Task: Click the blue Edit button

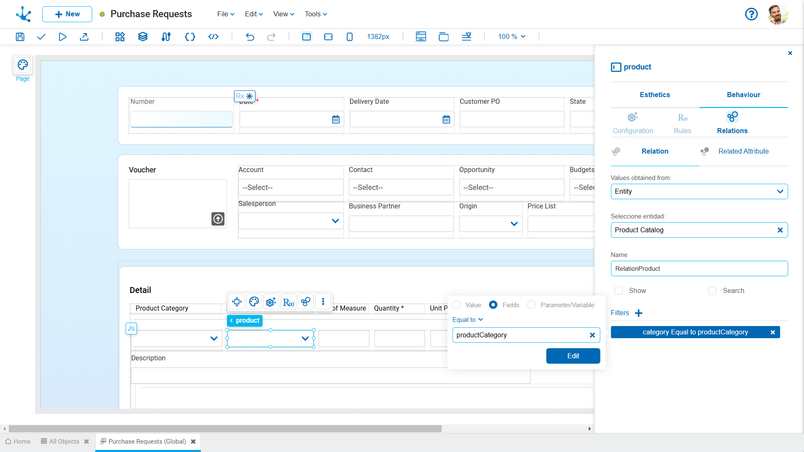Action: tap(573, 356)
